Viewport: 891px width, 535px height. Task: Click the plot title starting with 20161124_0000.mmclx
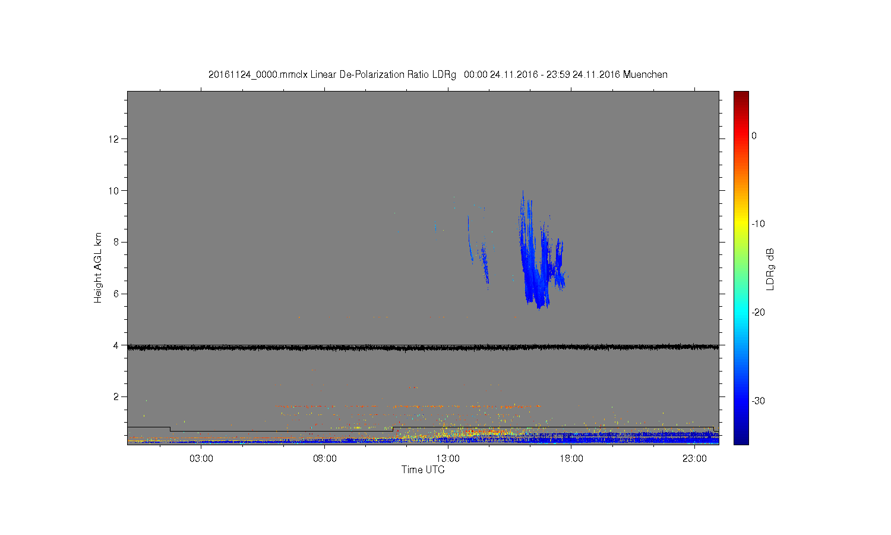(x=438, y=75)
